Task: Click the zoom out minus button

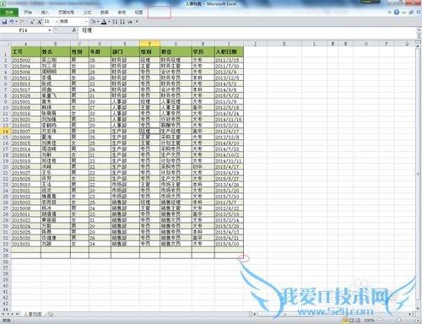Action: 380,321
